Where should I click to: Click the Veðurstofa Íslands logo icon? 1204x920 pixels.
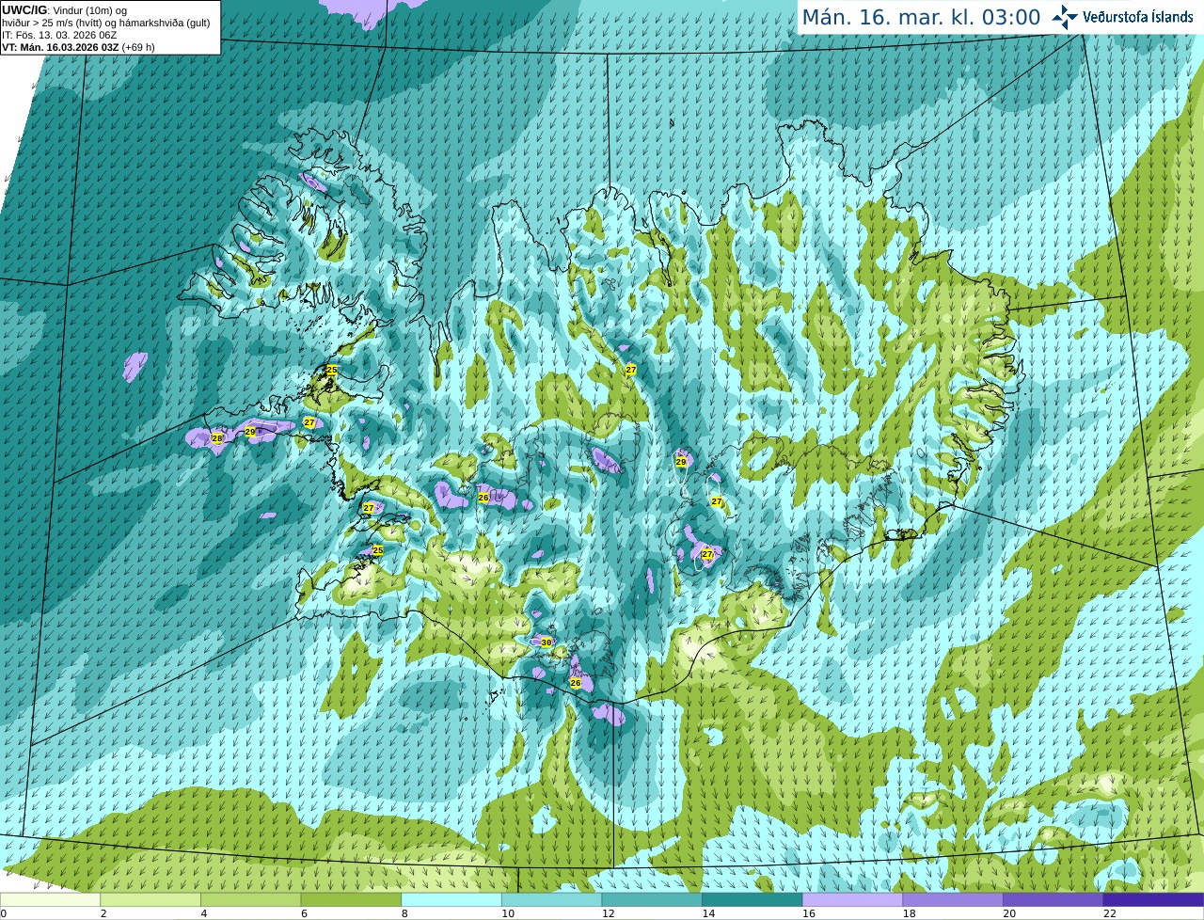click(x=1065, y=17)
